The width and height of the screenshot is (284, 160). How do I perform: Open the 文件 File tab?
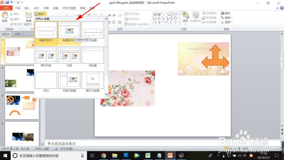(6, 8)
